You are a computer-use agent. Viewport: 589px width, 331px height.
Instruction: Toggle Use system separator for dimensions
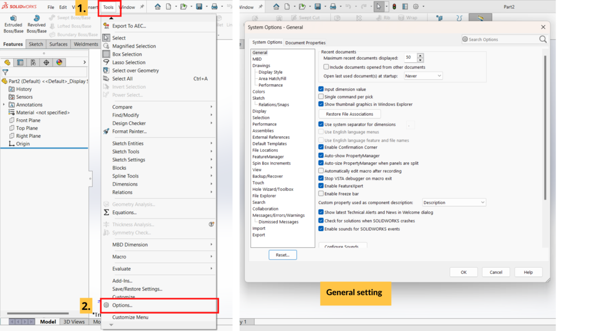coord(321,125)
